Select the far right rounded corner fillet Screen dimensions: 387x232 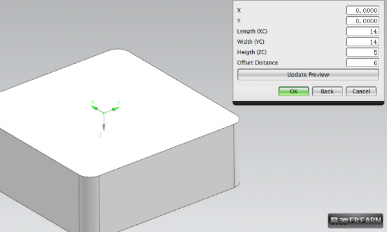(x=237, y=155)
